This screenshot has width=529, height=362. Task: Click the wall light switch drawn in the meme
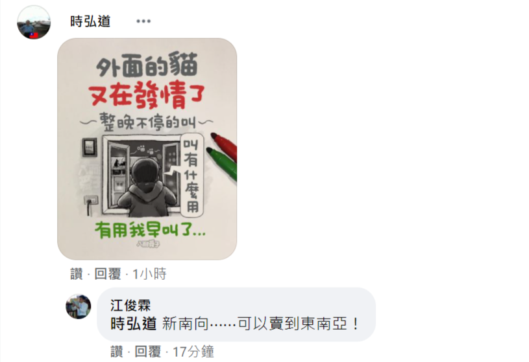click(x=90, y=147)
